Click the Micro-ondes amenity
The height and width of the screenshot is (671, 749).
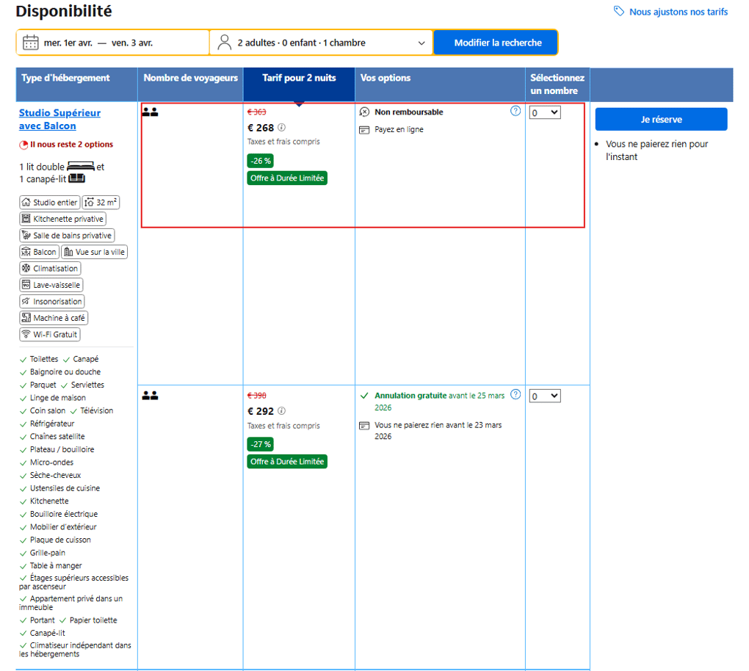pos(51,463)
